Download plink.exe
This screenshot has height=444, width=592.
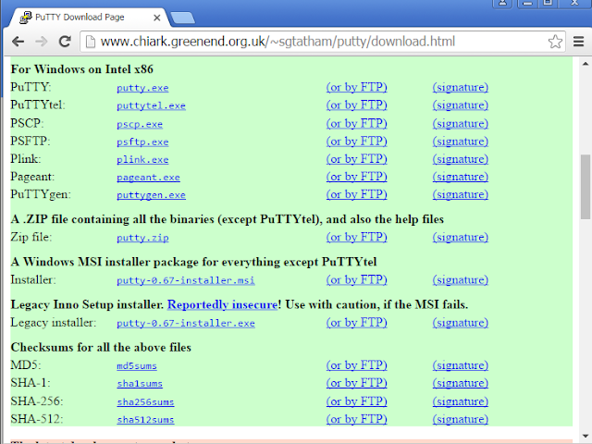coord(142,160)
